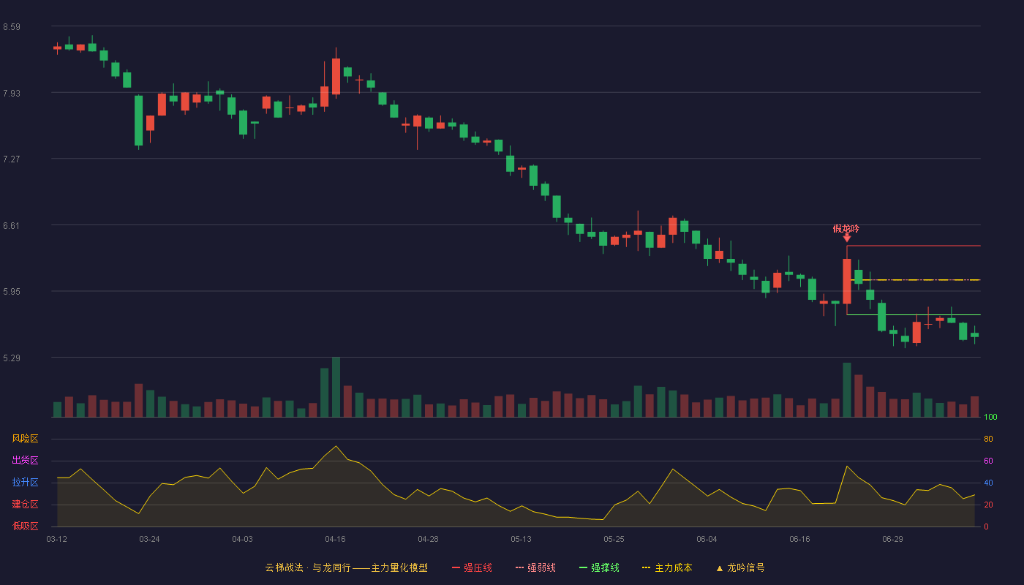This screenshot has width=1024, height=585.
Task: Click the red dash icon of 强压线
Action: click(x=456, y=567)
